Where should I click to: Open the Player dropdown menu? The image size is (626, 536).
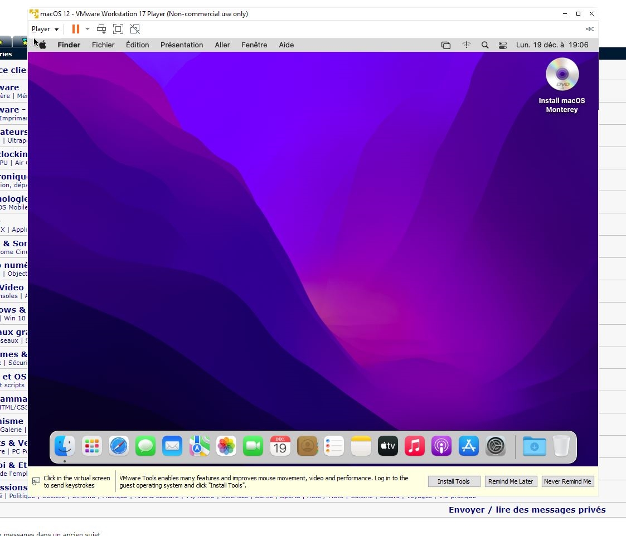[45, 29]
